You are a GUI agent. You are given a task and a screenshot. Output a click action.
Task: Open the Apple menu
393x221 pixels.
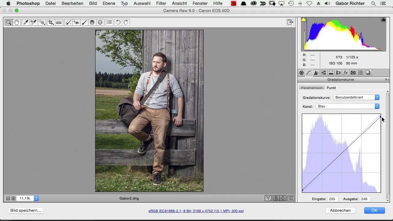[x=8, y=3]
